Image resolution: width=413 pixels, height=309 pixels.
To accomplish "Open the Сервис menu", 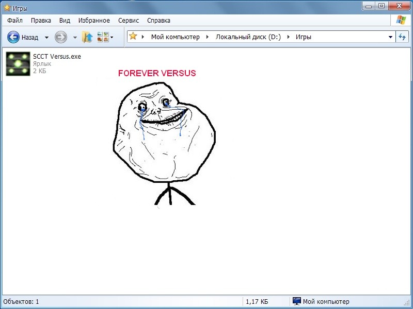I will click(129, 21).
